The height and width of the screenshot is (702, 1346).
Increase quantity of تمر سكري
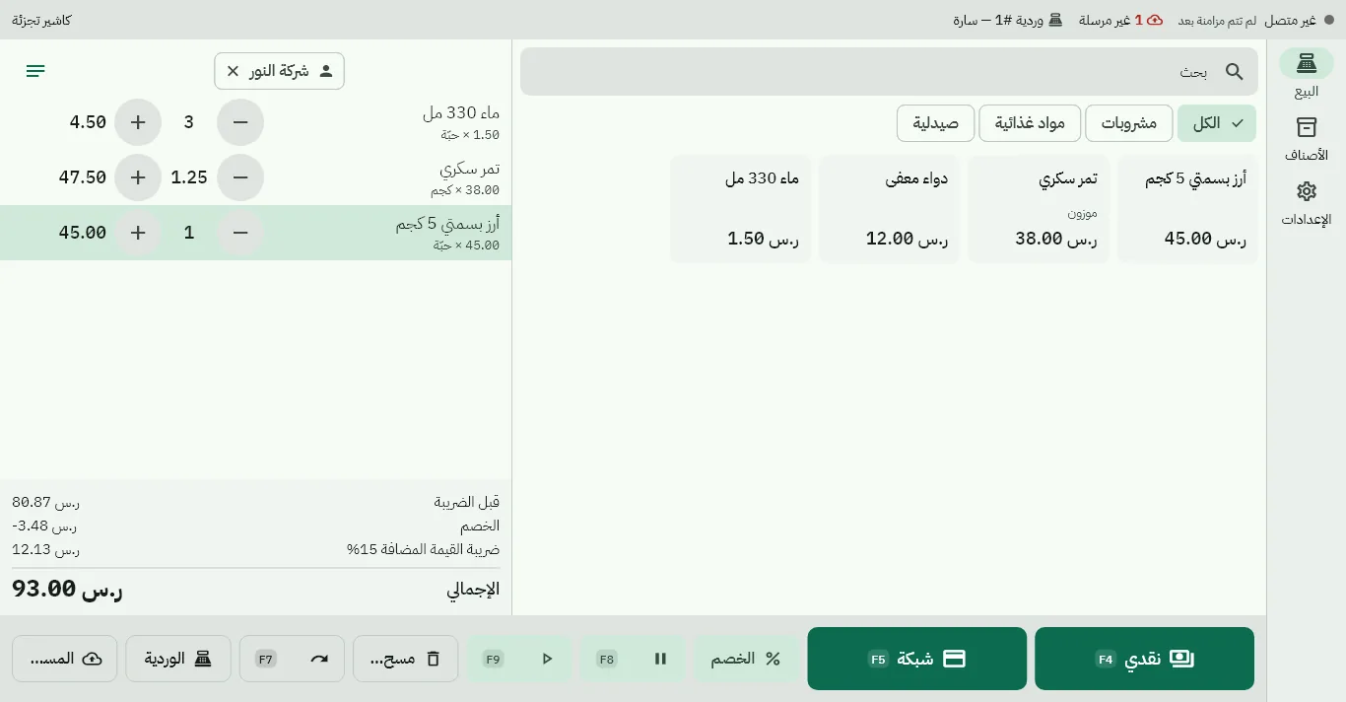(138, 177)
